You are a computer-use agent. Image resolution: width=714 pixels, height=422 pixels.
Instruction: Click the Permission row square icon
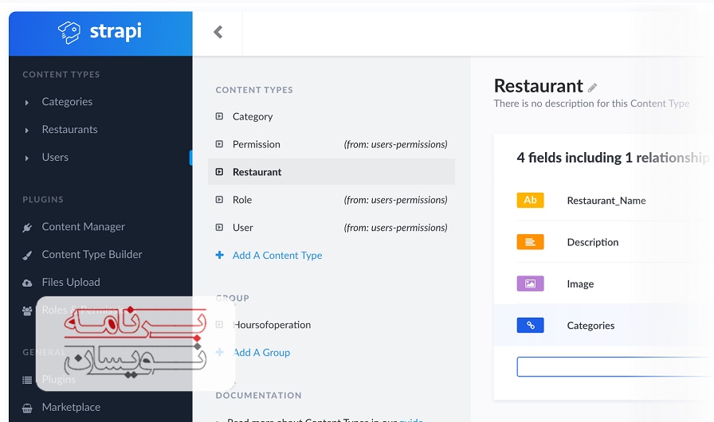pos(219,144)
